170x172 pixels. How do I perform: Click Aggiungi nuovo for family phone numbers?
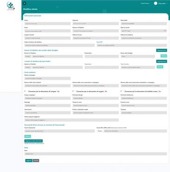click(x=162, y=50)
